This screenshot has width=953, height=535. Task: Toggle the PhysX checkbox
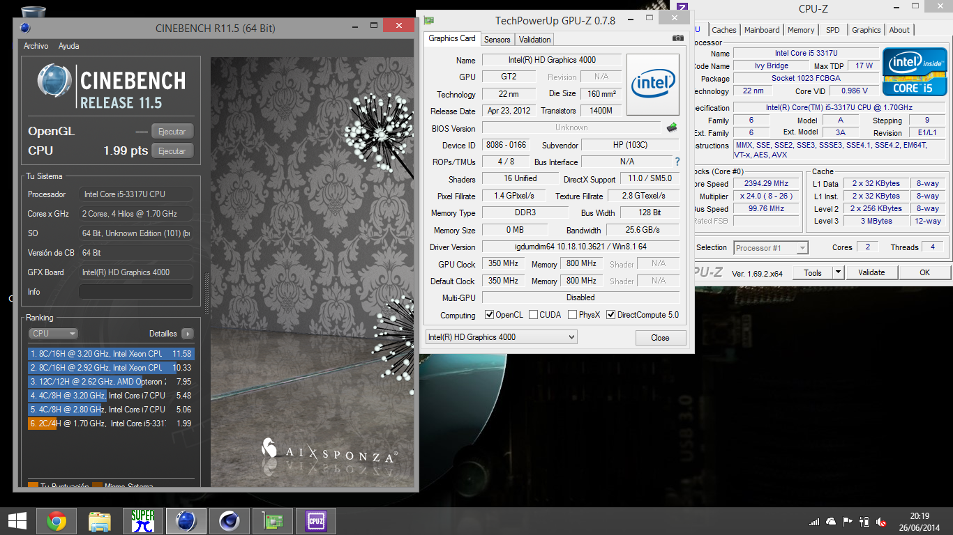point(572,315)
